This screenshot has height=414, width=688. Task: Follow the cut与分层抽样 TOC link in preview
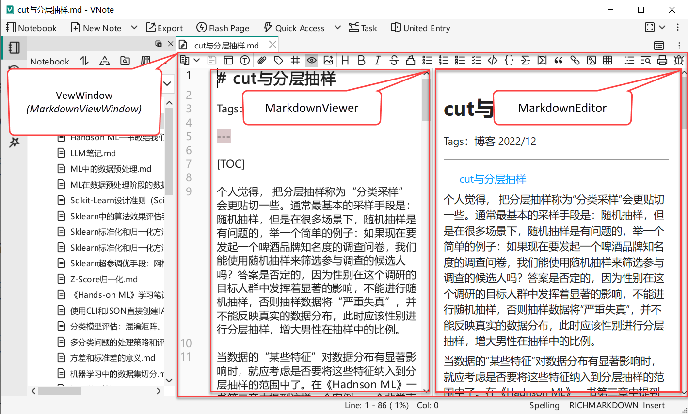(x=493, y=179)
